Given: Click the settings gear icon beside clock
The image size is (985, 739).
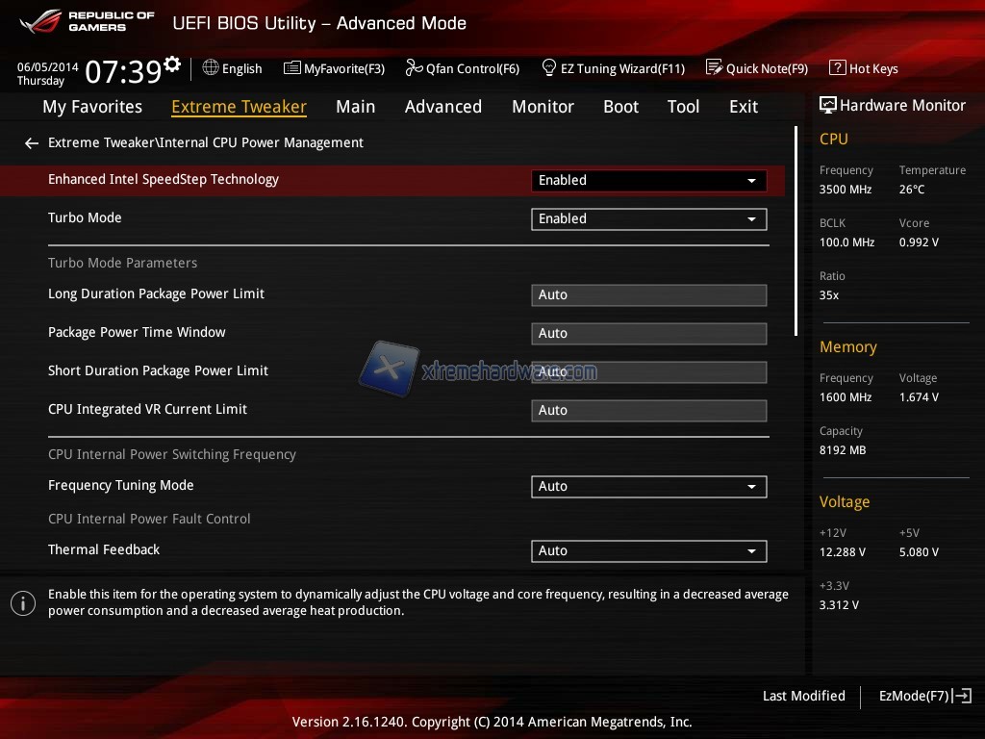Looking at the screenshot, I should click(172, 64).
